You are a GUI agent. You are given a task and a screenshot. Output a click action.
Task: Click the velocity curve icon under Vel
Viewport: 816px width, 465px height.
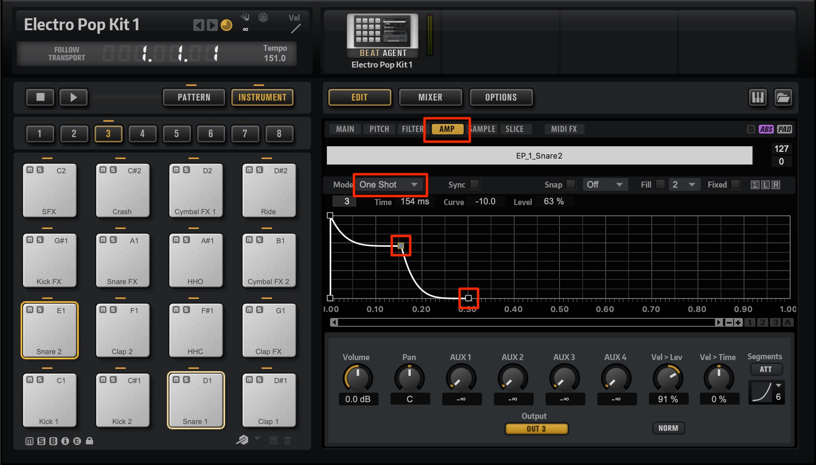click(x=295, y=29)
